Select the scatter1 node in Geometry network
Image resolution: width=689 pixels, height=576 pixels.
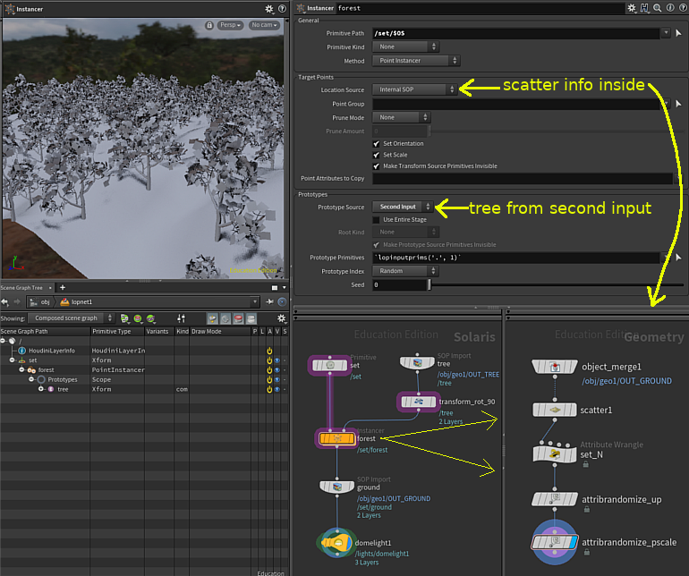(555, 410)
